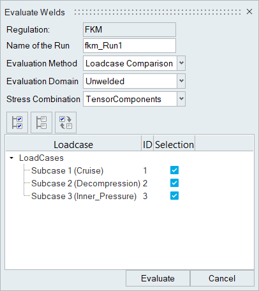Viewport: 259px width, 291px height.
Task: Toggle Subcase 2 (Decompression) checkbox
Action: pos(174,183)
